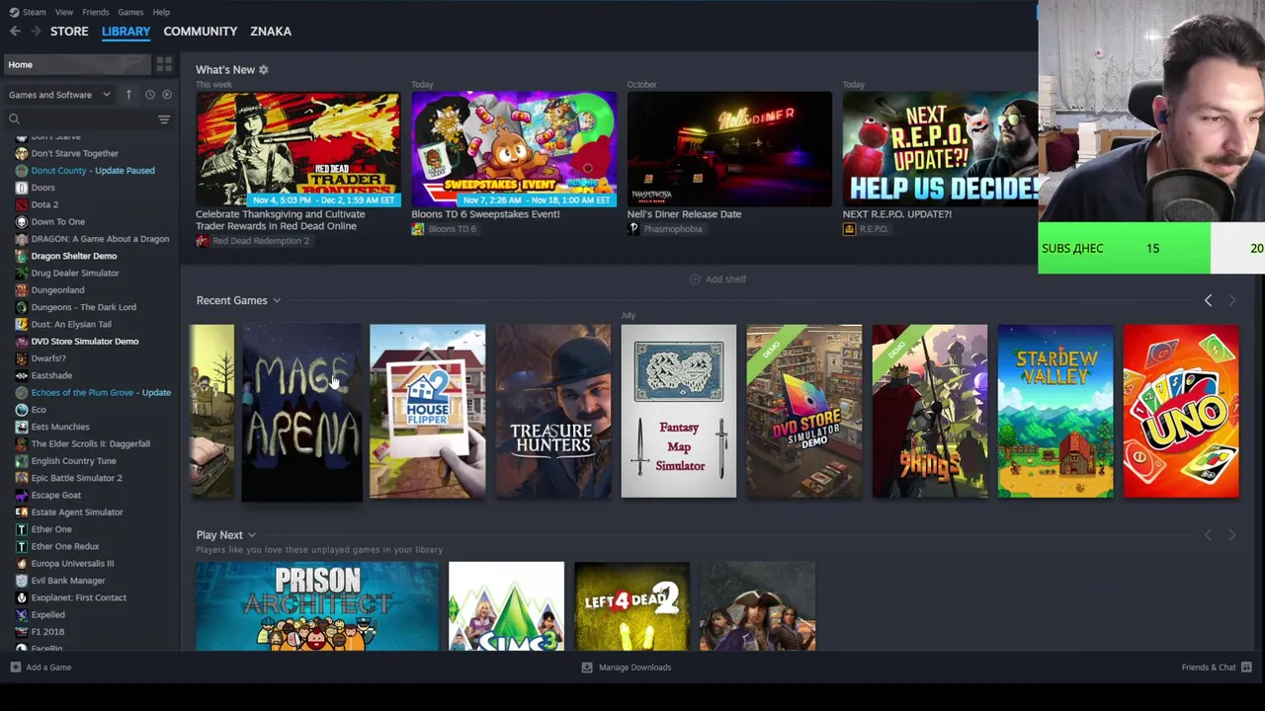Switch to the LIBRARY tab
Screen dimensions: 1265x711
coord(126,32)
